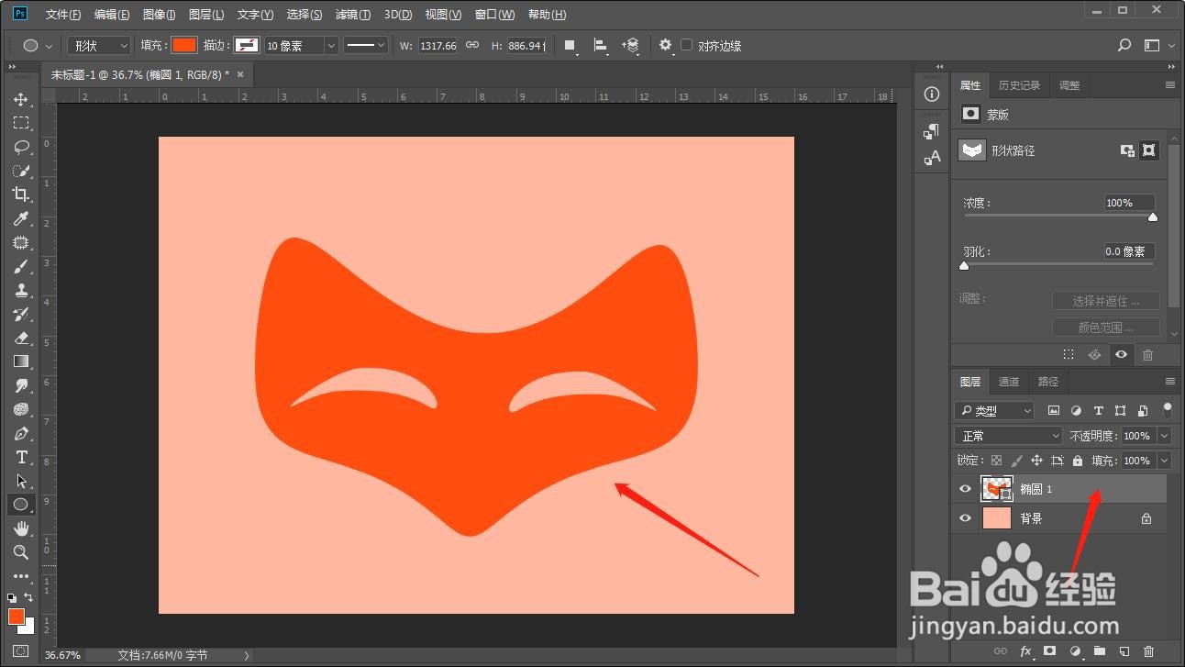Click the 浓度 density slider handle

[1153, 217]
